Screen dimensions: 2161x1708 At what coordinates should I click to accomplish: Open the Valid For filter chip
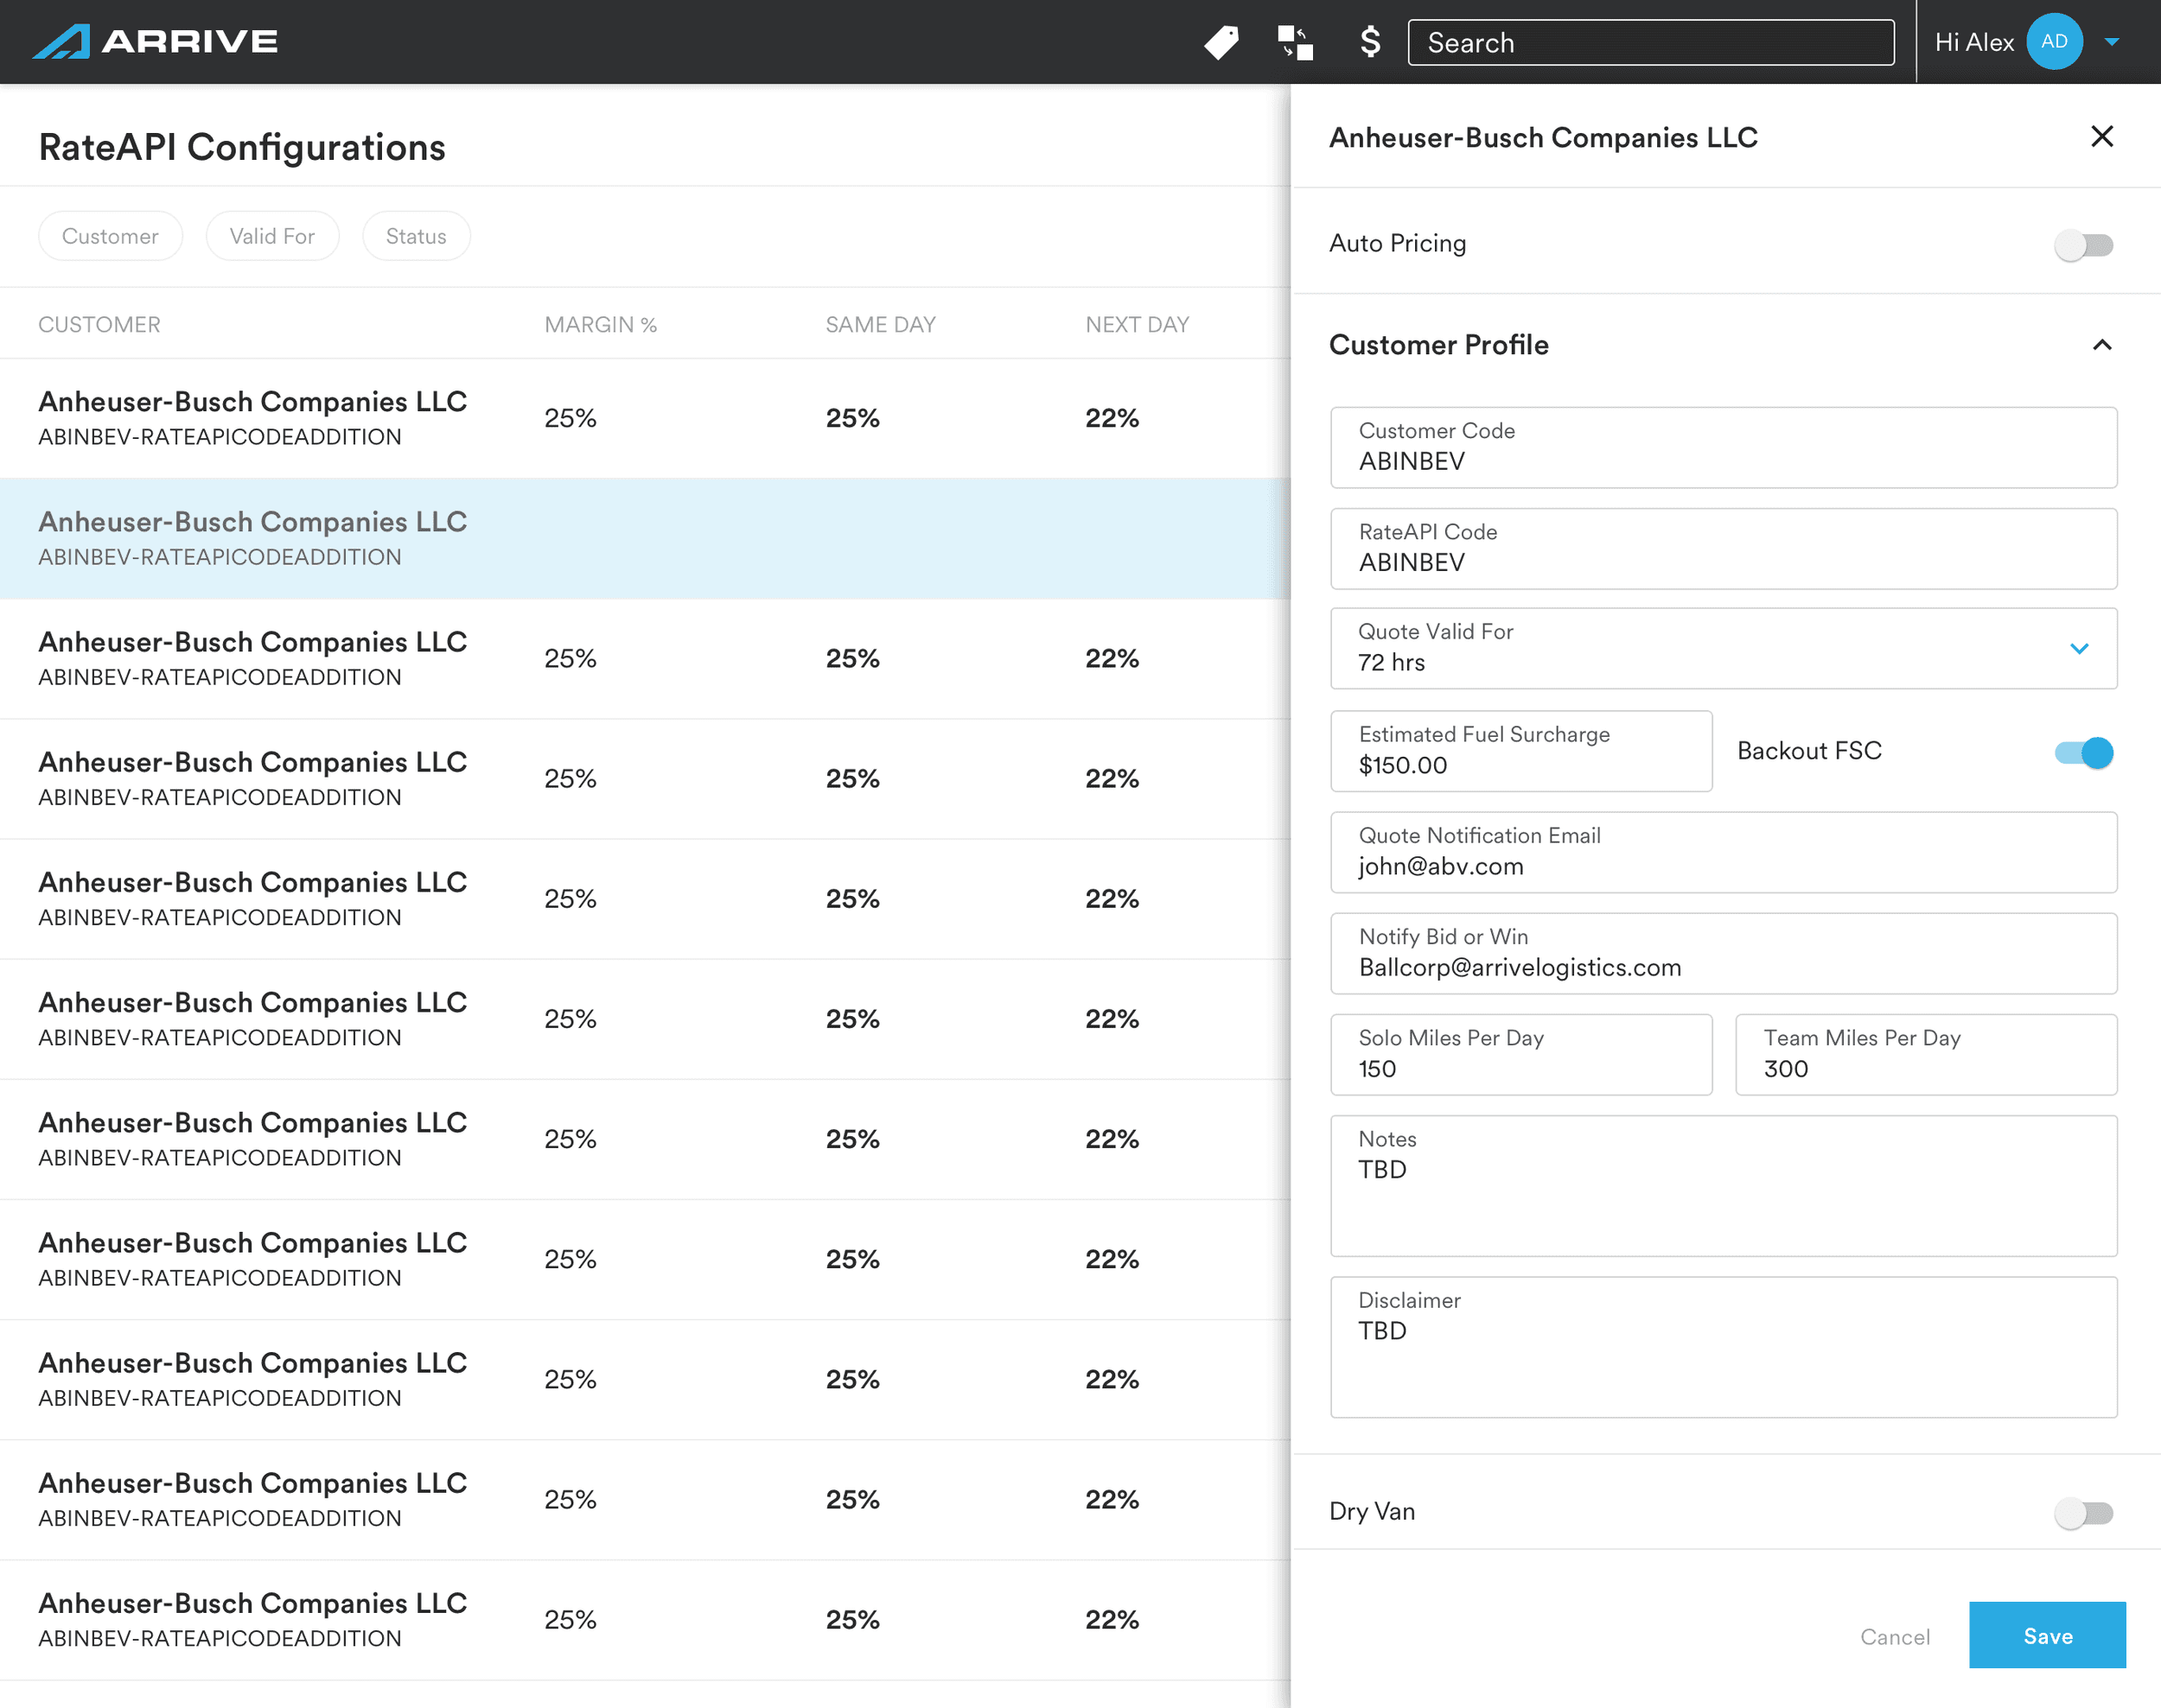272,236
